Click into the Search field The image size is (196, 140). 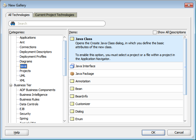[57, 24]
